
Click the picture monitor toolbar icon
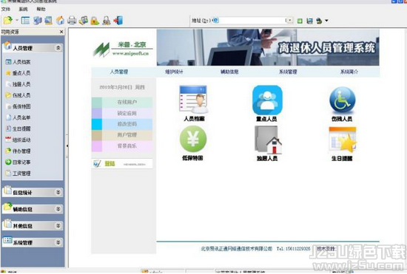pos(49,21)
